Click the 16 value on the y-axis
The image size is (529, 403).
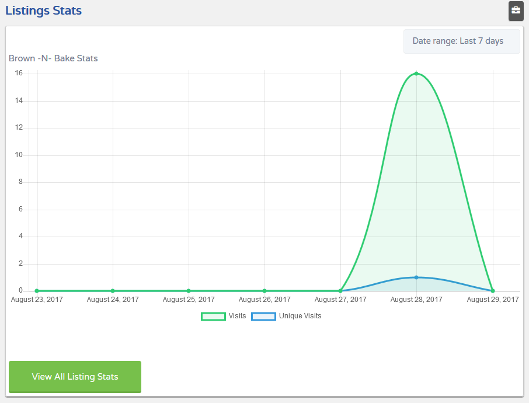click(19, 73)
